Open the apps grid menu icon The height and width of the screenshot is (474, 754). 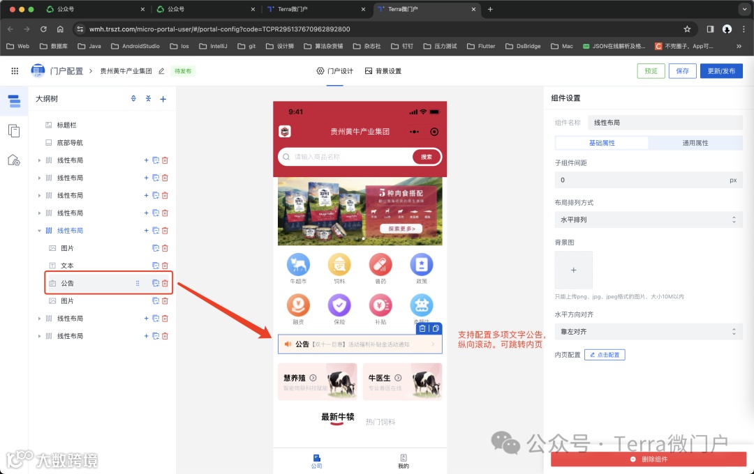(15, 71)
